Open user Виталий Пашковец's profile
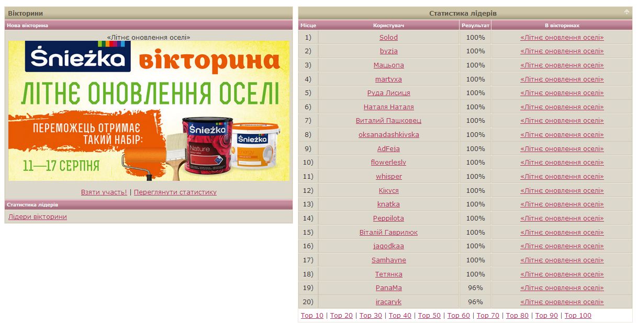 tap(388, 120)
